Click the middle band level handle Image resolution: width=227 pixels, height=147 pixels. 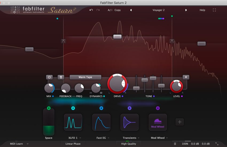pos(118,37)
